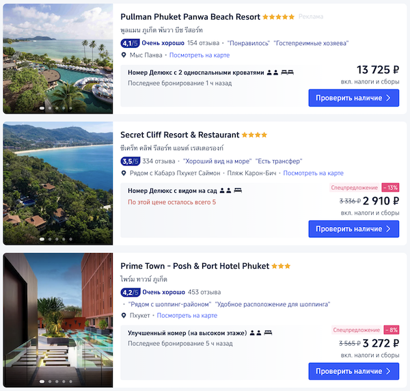Image resolution: width=410 pixels, height=391 pixels.
Task: Click the 4,2/5 rating badge for Prime Town
Action: point(130,292)
